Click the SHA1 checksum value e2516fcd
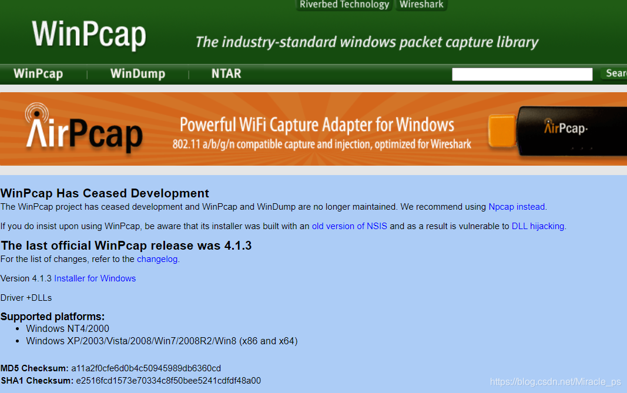The image size is (627, 393). pos(168,381)
